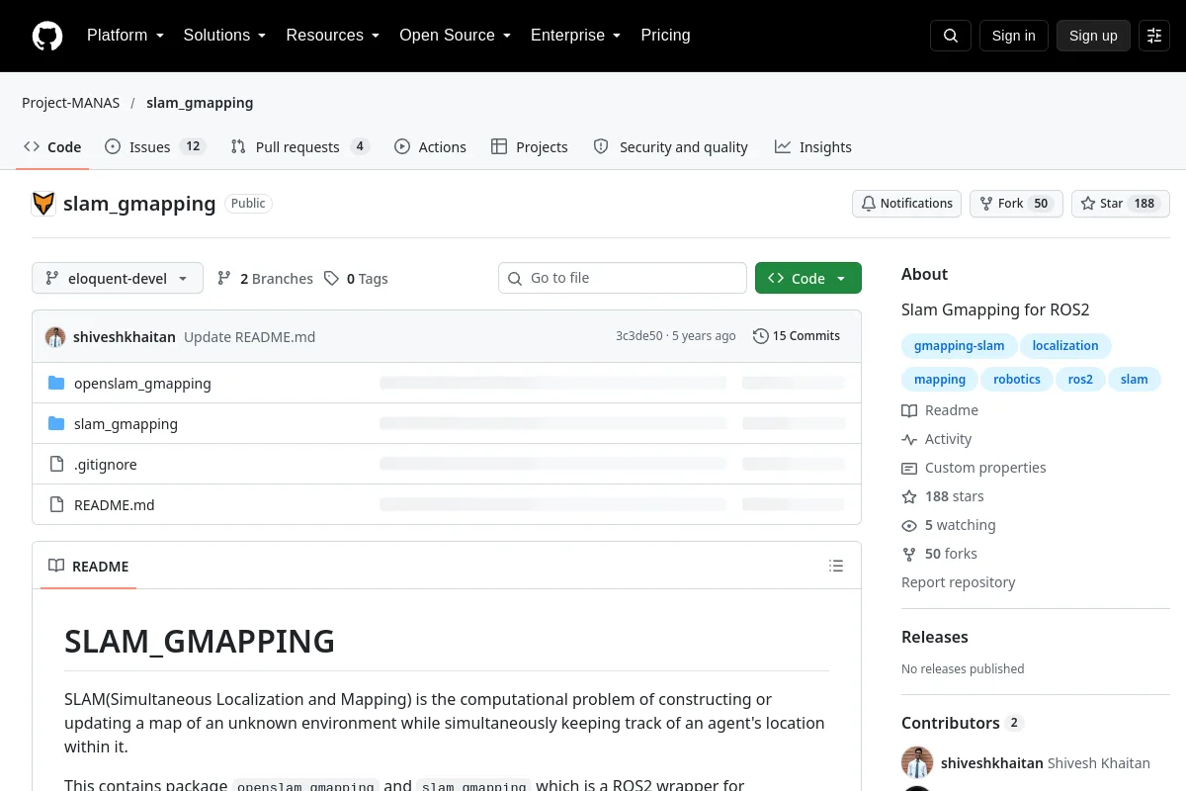Click the Sign up button

pyautogui.click(x=1093, y=36)
